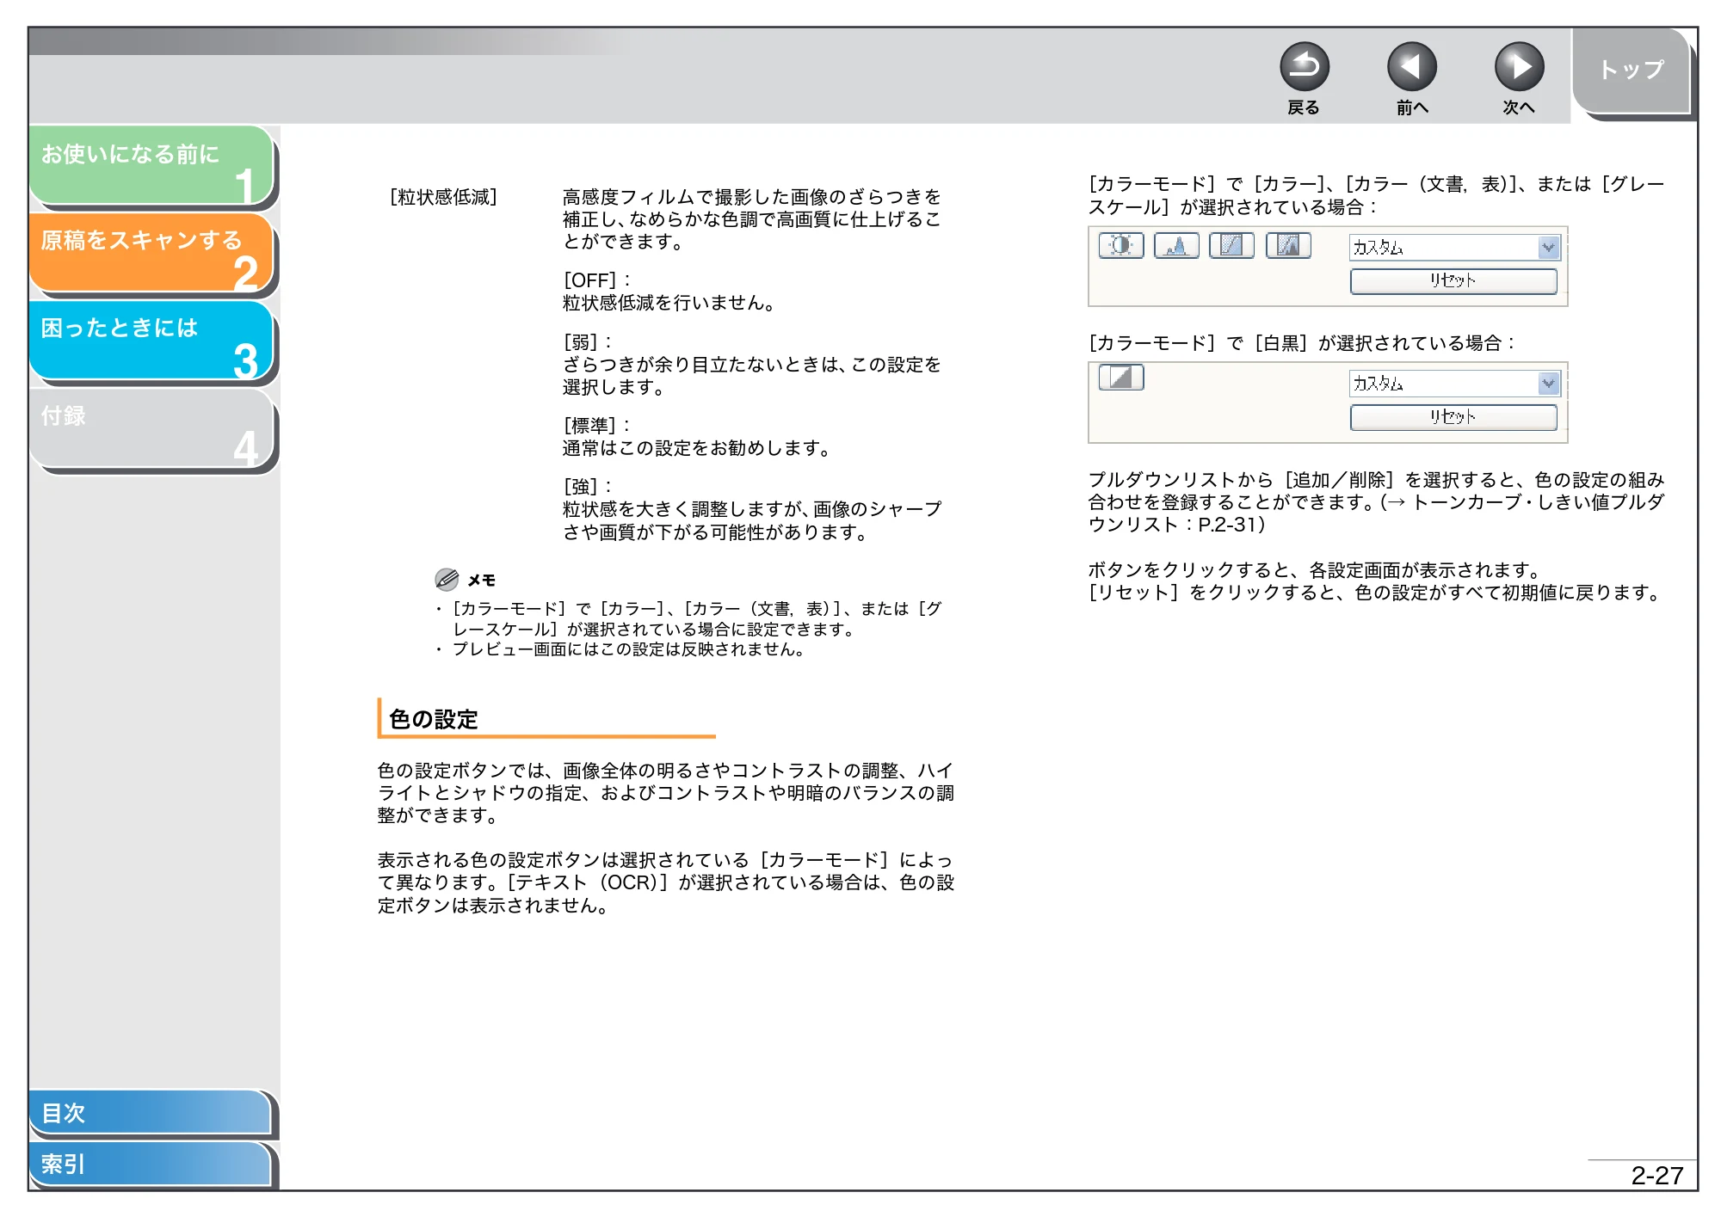Click the final review icon beside tone curve
The image size is (1721, 1217).
click(1288, 246)
